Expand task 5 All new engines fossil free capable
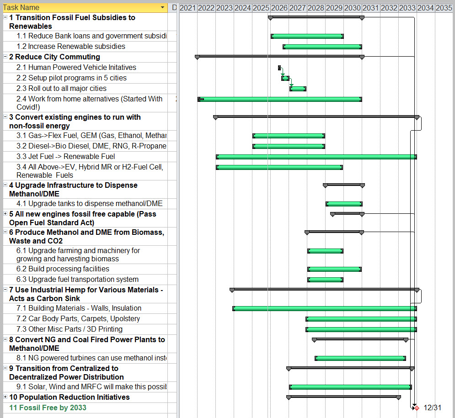The width and height of the screenshot is (455, 418). [x=4, y=214]
